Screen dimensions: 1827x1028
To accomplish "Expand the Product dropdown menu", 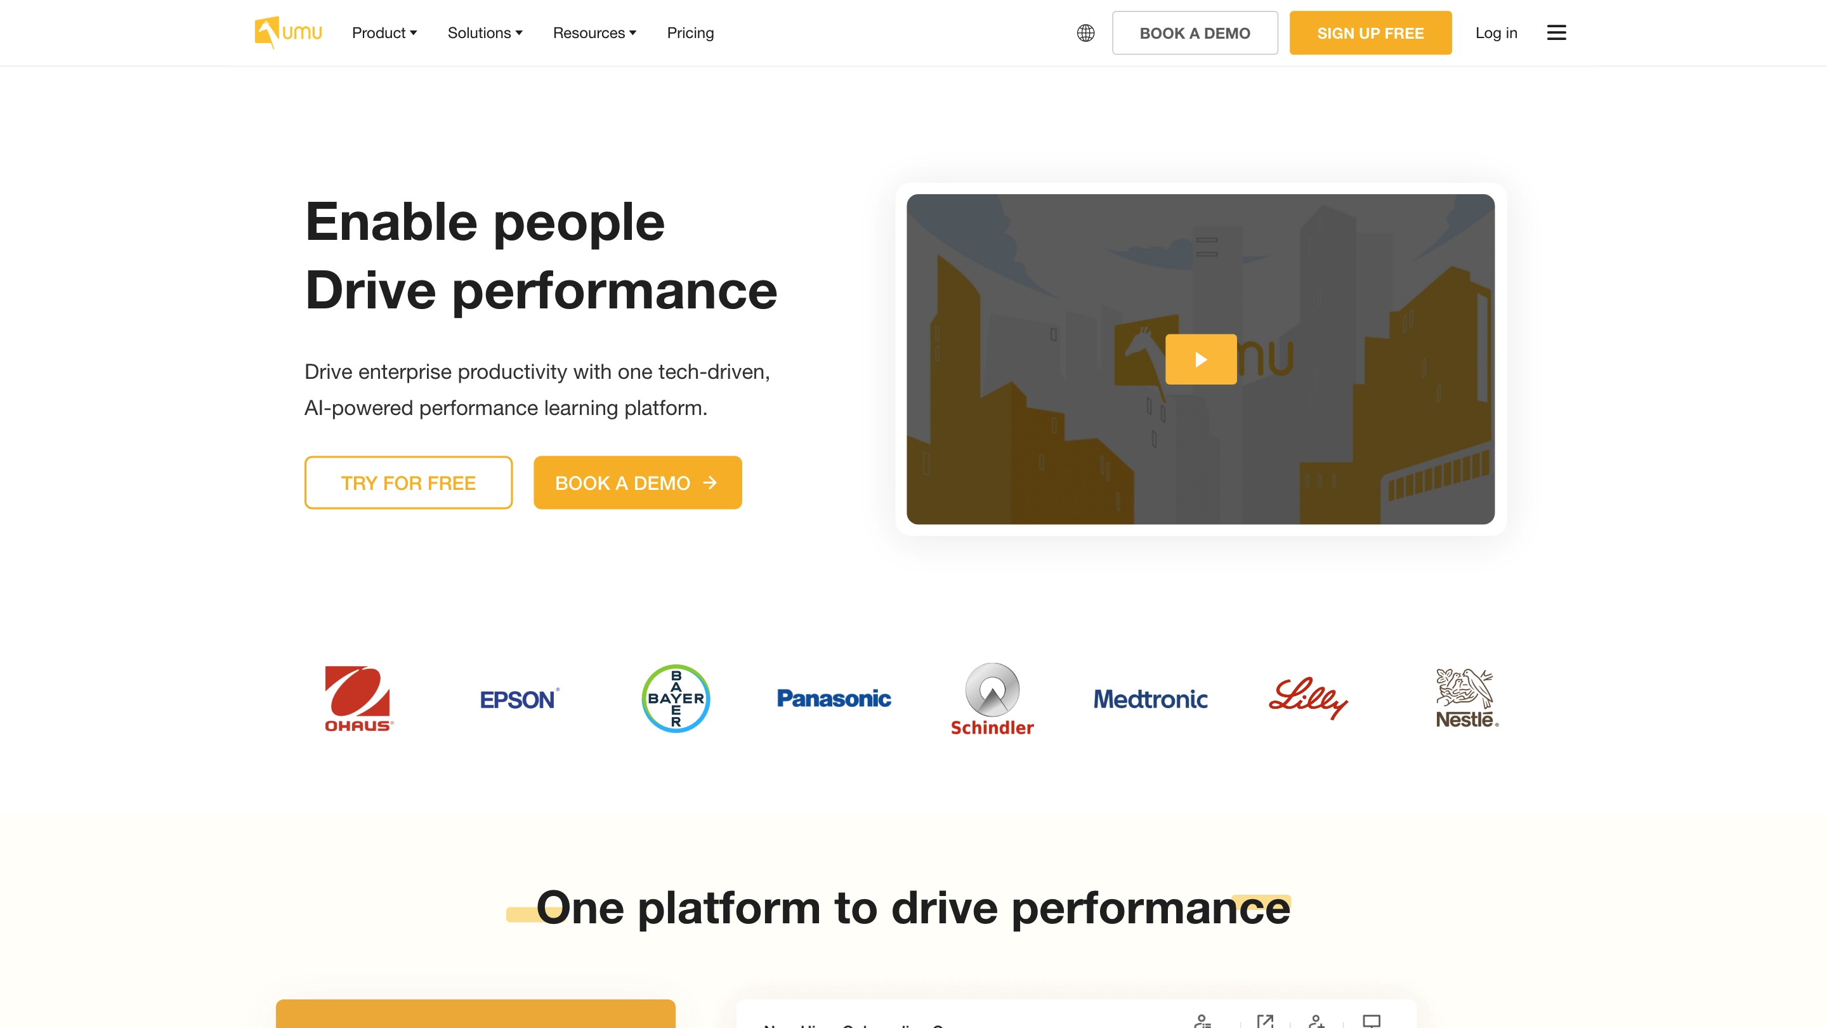I will 384,32.
